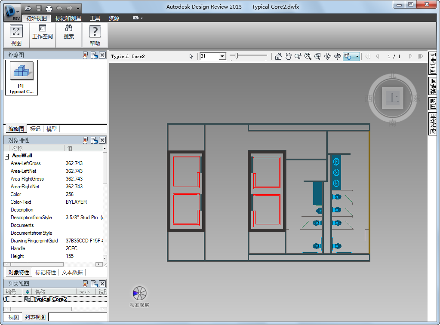Collapse the AecWall property group
Screen dimensions: 440x325
coord(7,156)
